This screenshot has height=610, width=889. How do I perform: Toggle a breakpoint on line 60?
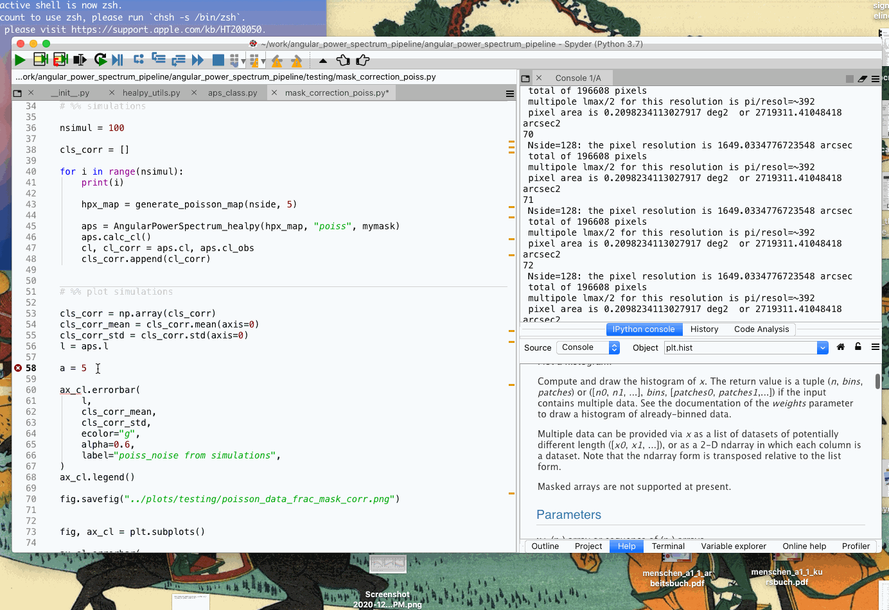(19, 390)
